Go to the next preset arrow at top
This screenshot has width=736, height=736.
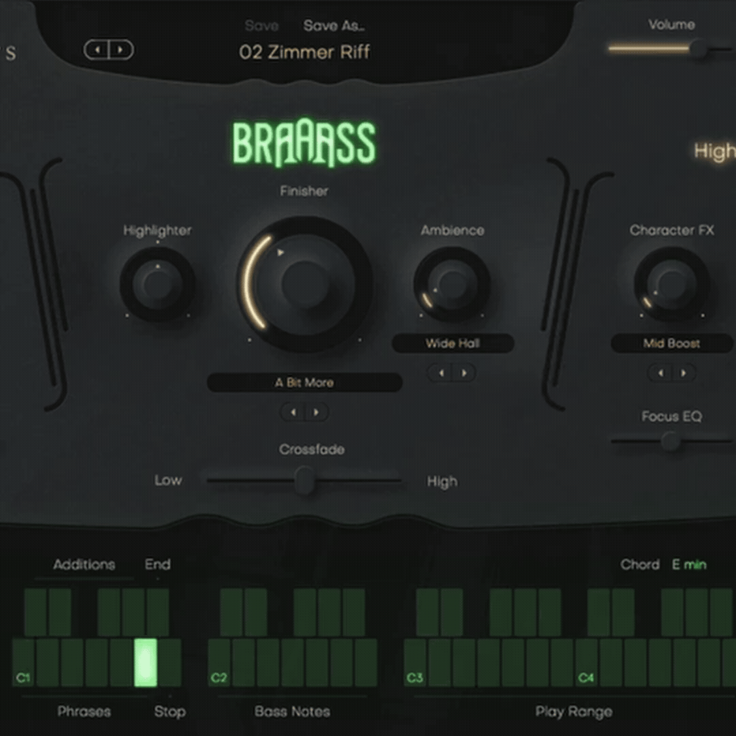tap(121, 50)
